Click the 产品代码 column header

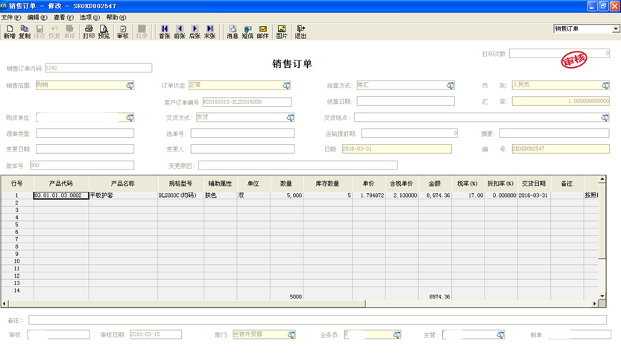pos(61,184)
